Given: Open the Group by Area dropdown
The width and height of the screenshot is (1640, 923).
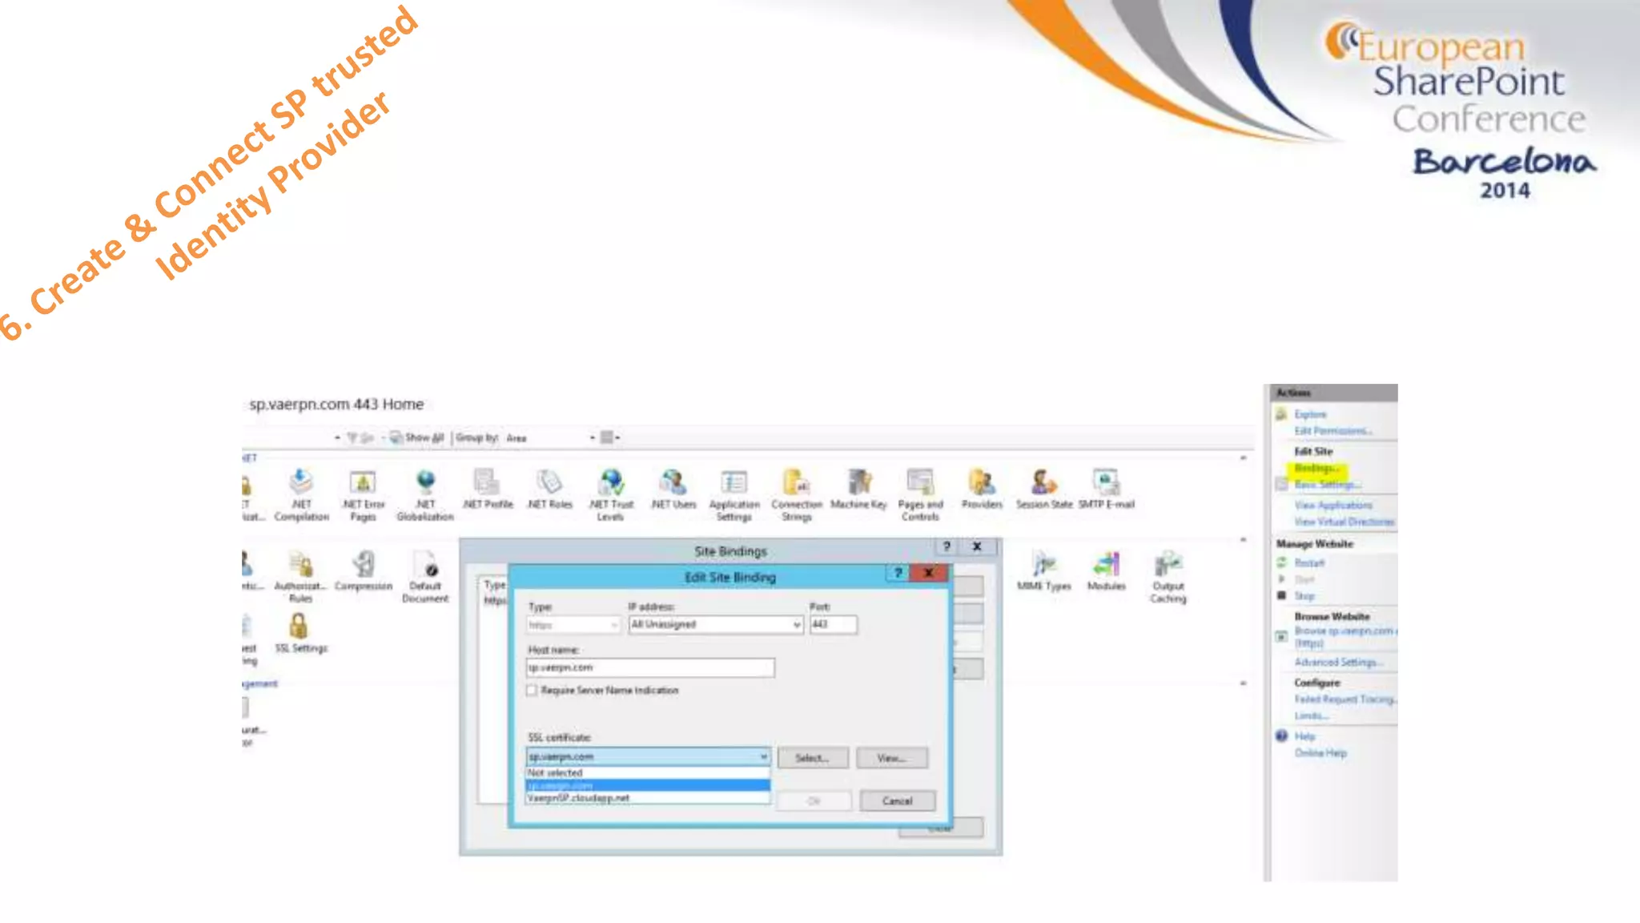Looking at the screenshot, I should tap(593, 438).
